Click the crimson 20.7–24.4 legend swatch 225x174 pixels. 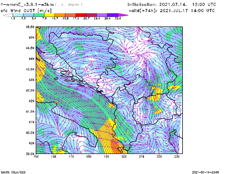pyautogui.click(x=91, y=15)
